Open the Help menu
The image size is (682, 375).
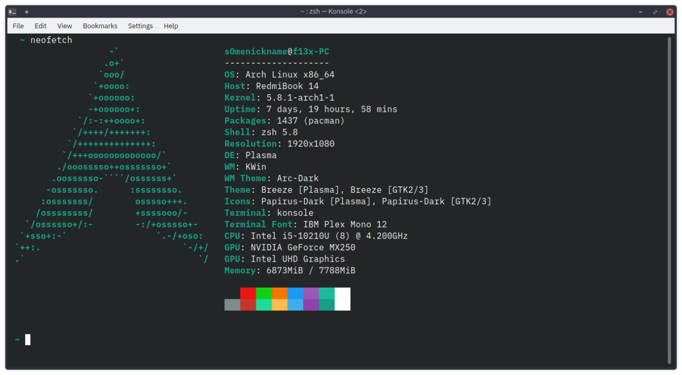pyautogui.click(x=171, y=26)
